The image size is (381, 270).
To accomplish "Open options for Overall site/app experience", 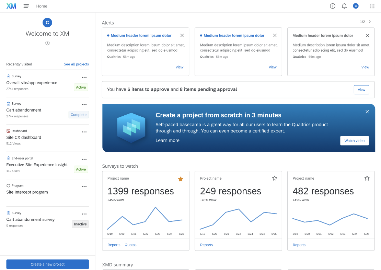I will (84, 77).
